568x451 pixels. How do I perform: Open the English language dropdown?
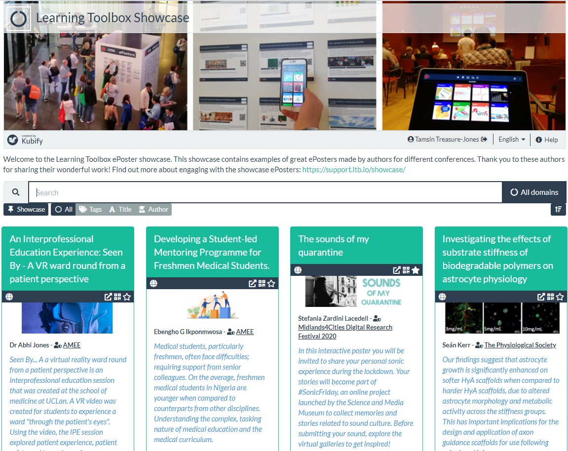pos(511,139)
